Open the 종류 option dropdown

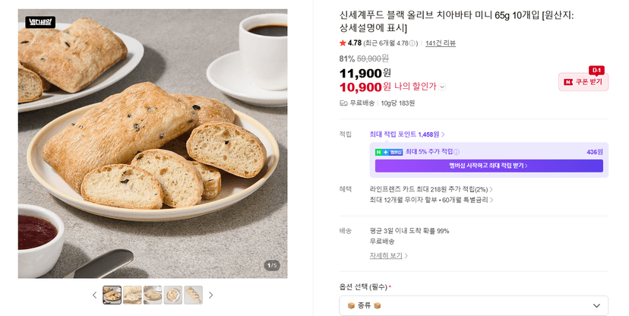474,305
